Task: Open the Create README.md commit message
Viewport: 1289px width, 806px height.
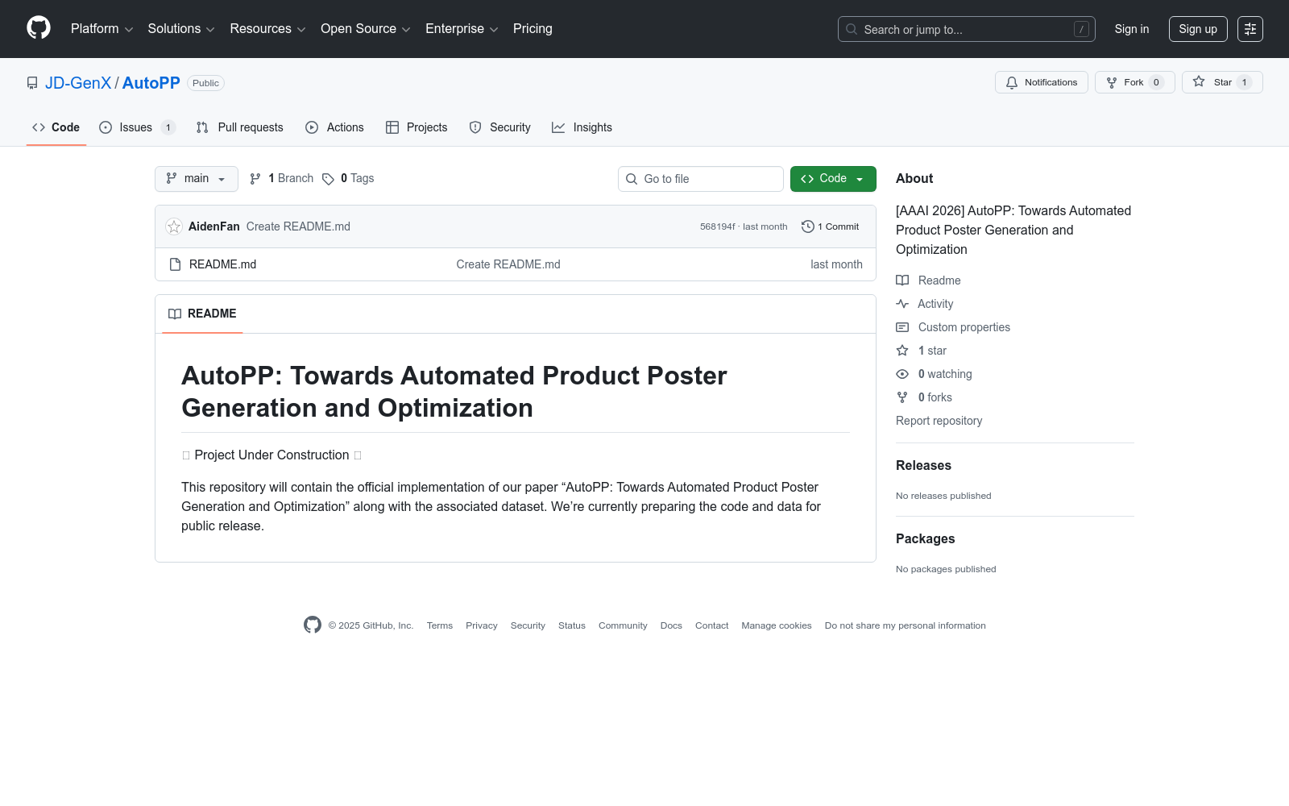Action: (x=298, y=226)
